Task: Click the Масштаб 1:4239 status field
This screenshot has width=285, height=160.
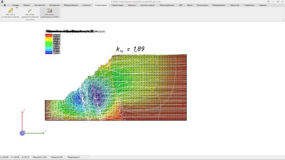Action: 41,157
